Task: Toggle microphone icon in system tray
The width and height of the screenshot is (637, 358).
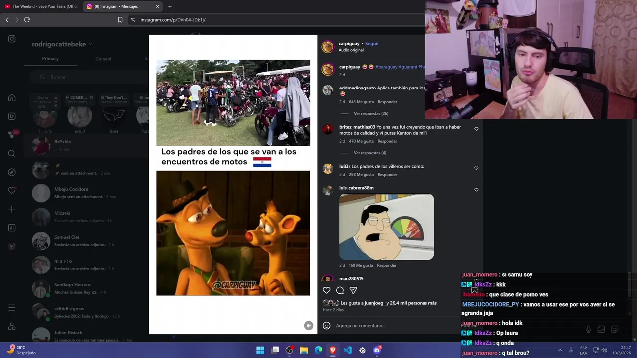Action: coord(571,350)
